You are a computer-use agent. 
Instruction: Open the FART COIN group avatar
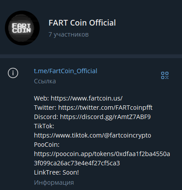point(22,28)
